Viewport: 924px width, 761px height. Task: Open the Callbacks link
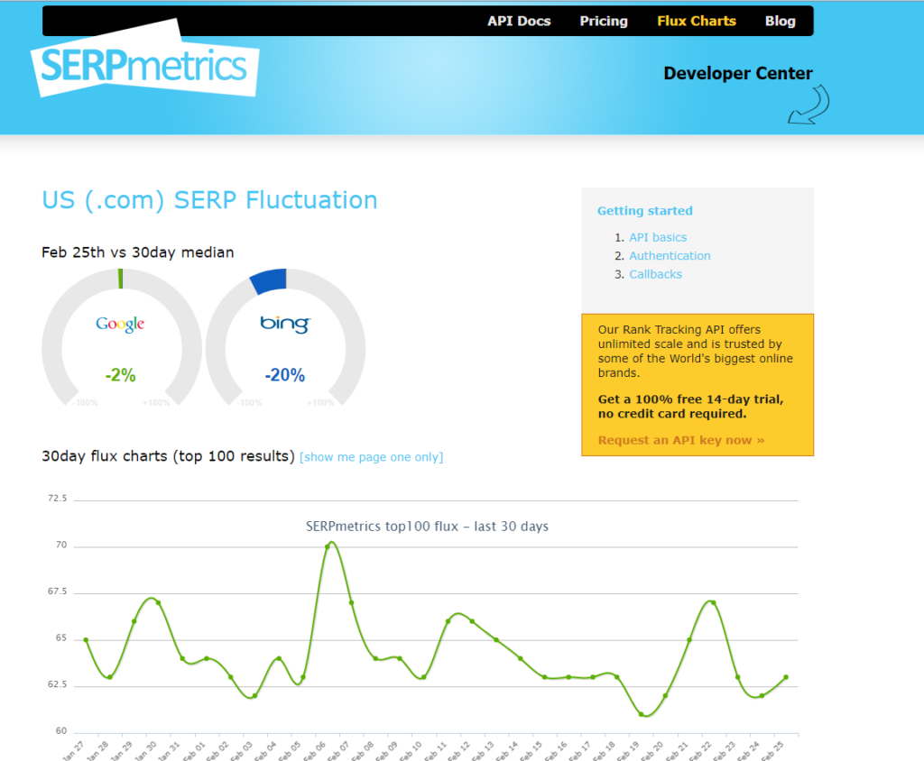(656, 274)
